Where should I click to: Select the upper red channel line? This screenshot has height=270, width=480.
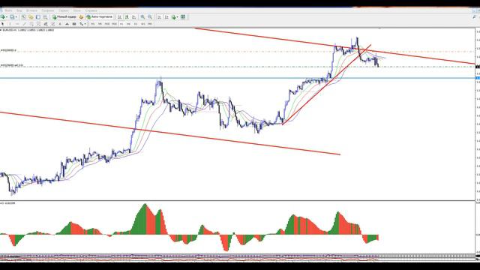coord(334,46)
